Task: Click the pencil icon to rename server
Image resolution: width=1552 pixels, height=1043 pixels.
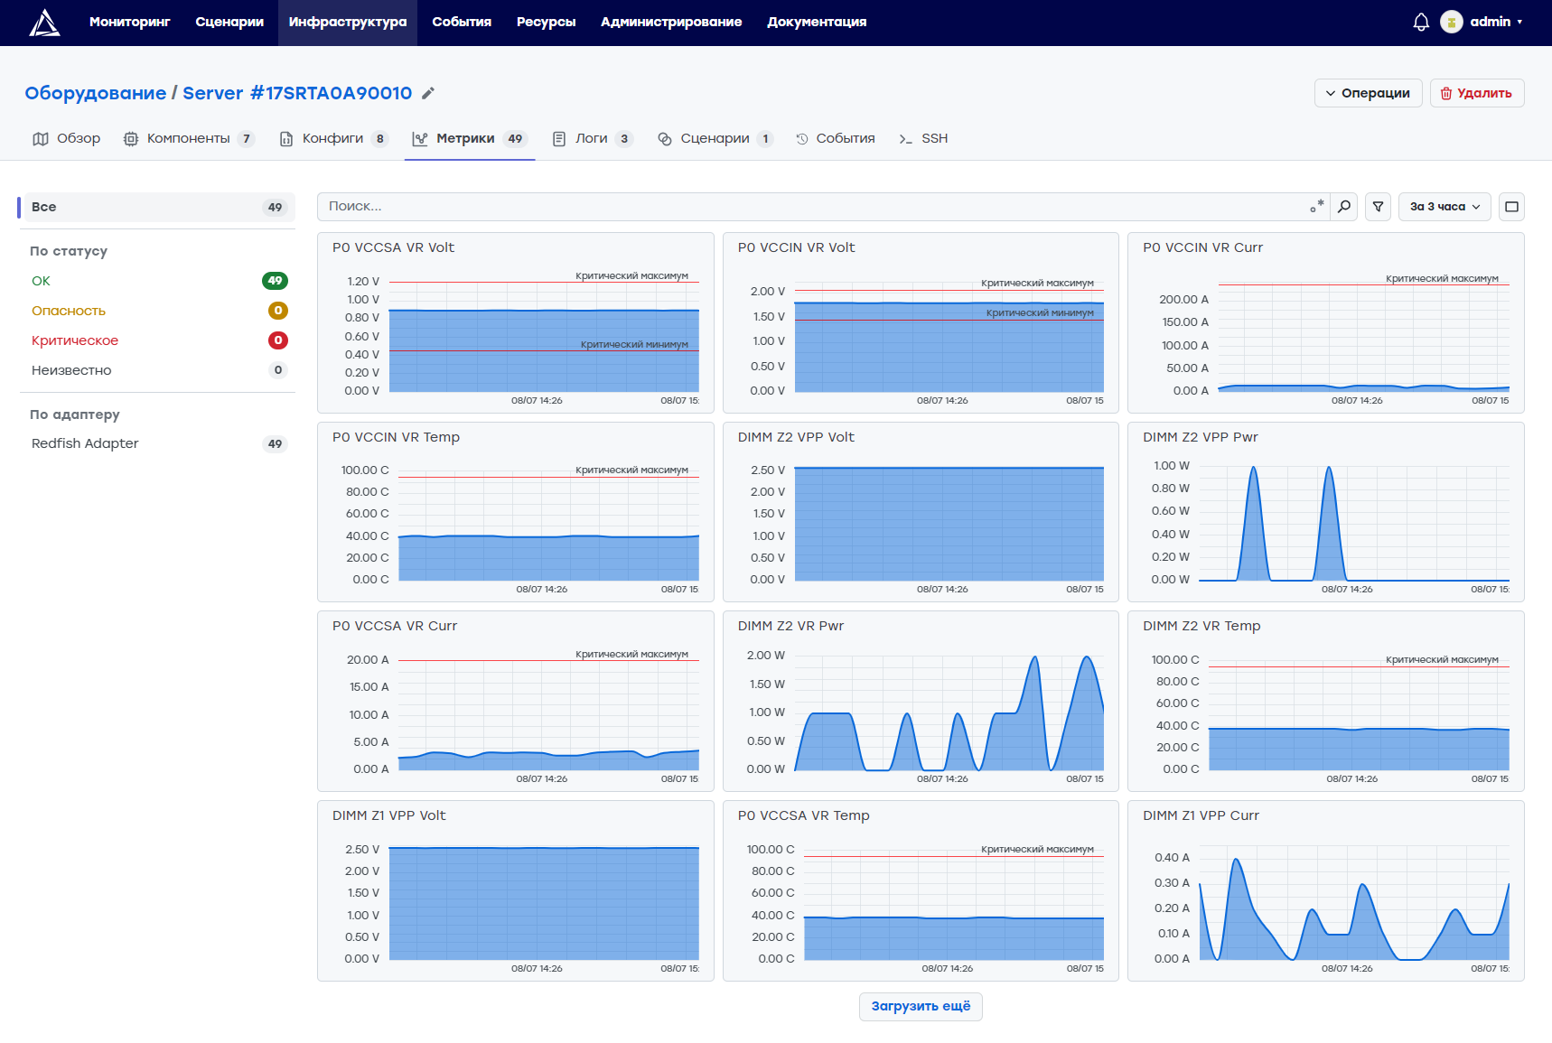Action: [x=428, y=93]
